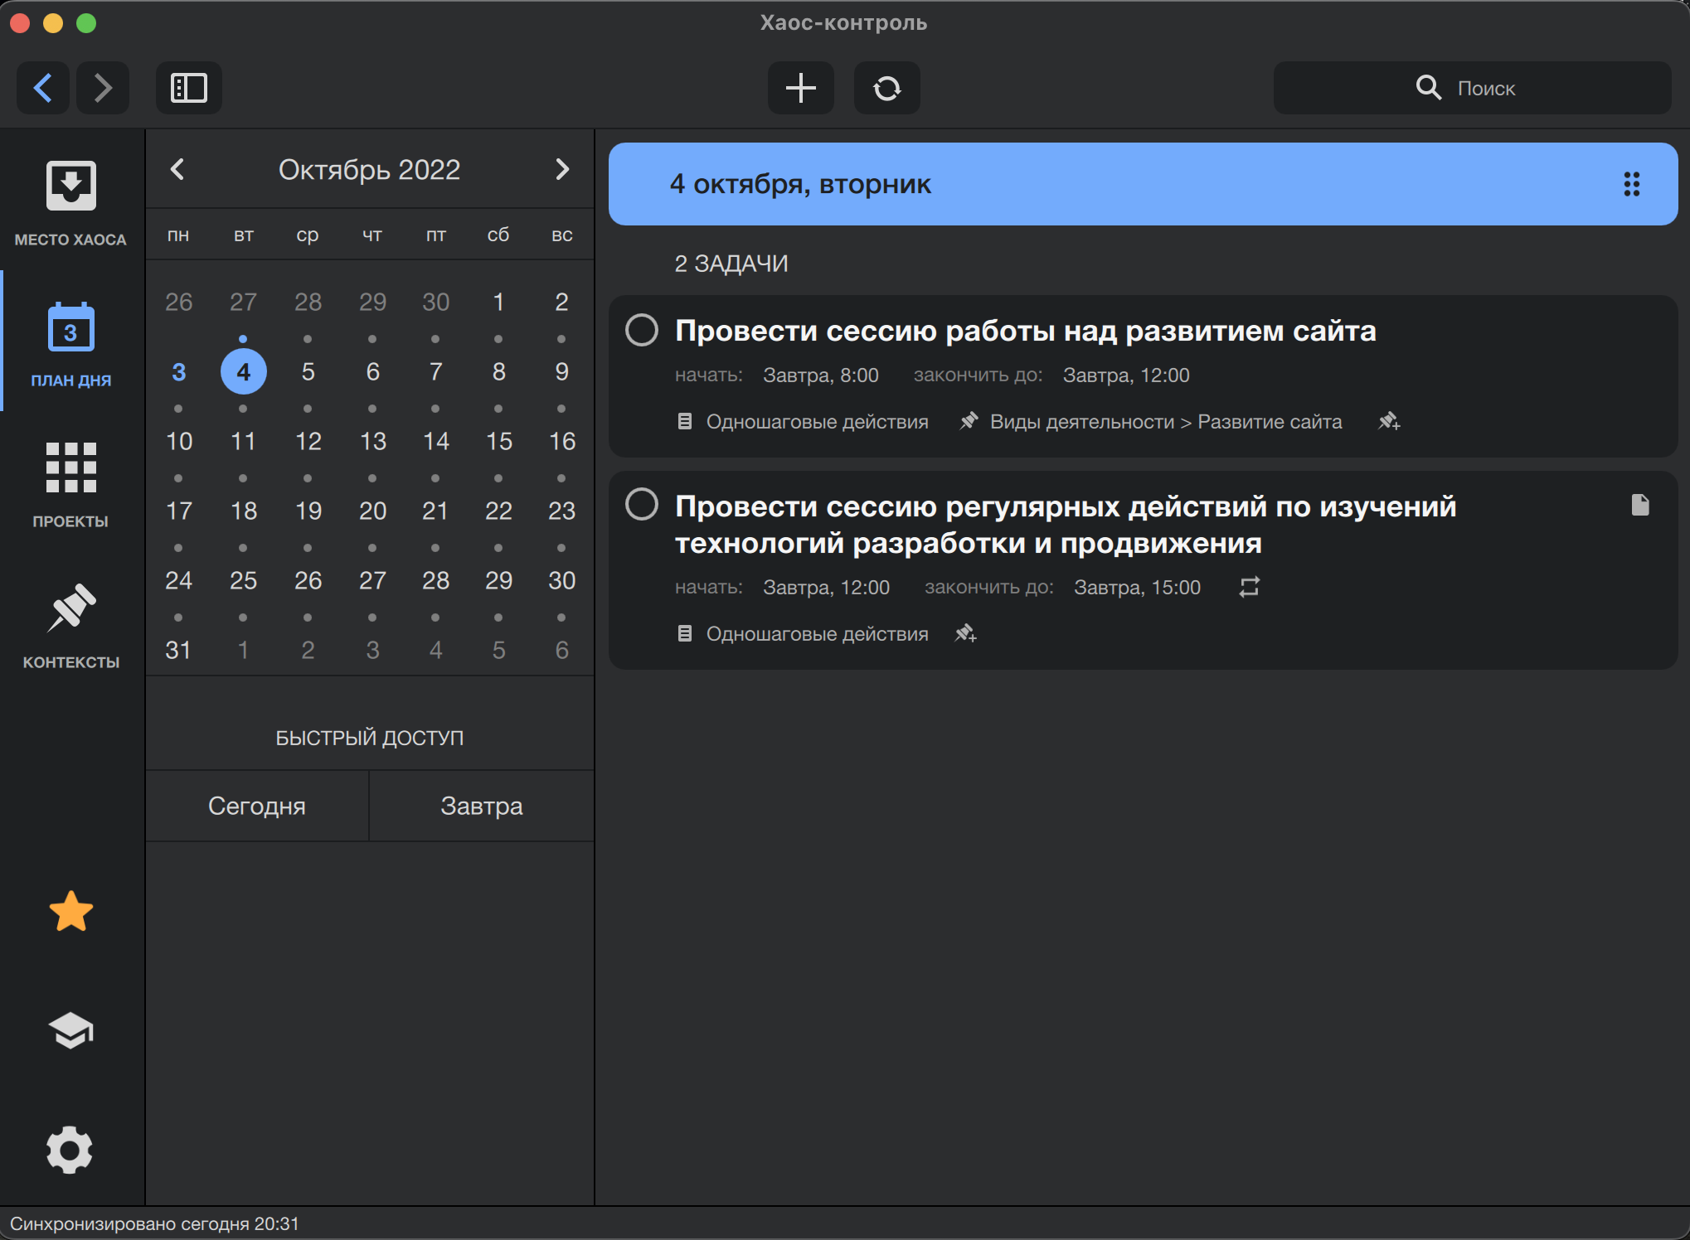Click the Поиск search field

click(1472, 88)
